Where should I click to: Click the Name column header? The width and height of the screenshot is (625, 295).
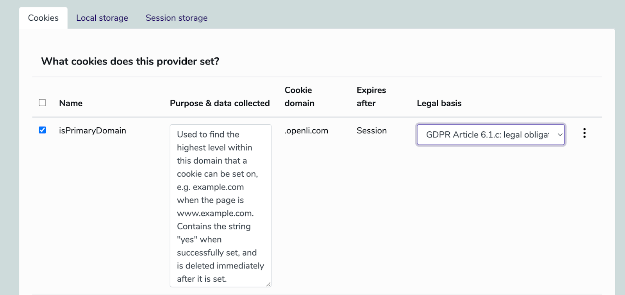pyautogui.click(x=71, y=103)
